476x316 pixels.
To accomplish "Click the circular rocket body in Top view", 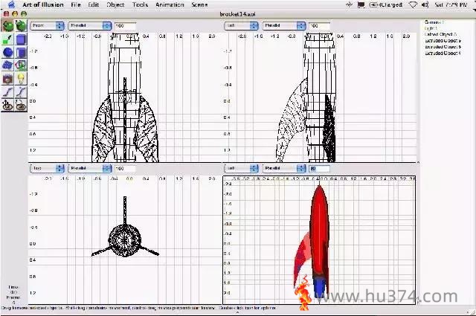I will (125, 240).
